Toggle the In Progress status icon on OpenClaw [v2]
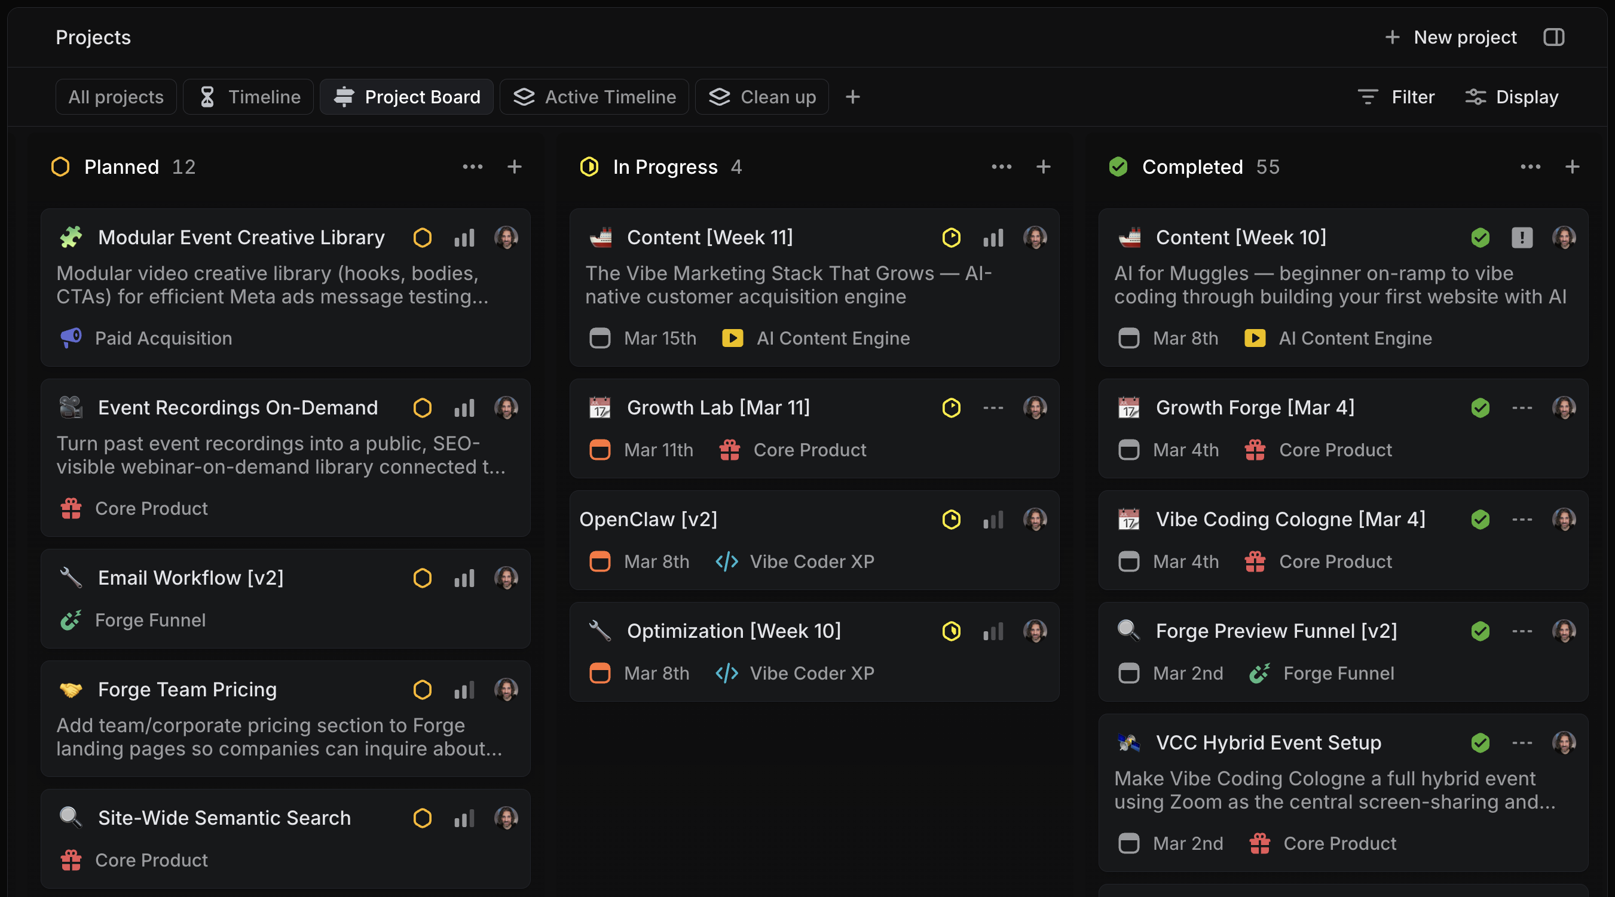Image resolution: width=1615 pixels, height=897 pixels. click(952, 520)
